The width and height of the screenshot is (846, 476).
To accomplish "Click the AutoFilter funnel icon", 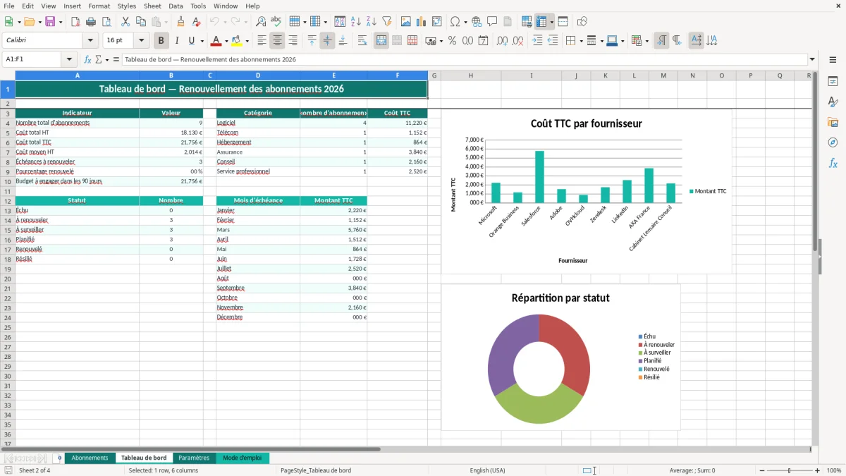I will 386,22.
